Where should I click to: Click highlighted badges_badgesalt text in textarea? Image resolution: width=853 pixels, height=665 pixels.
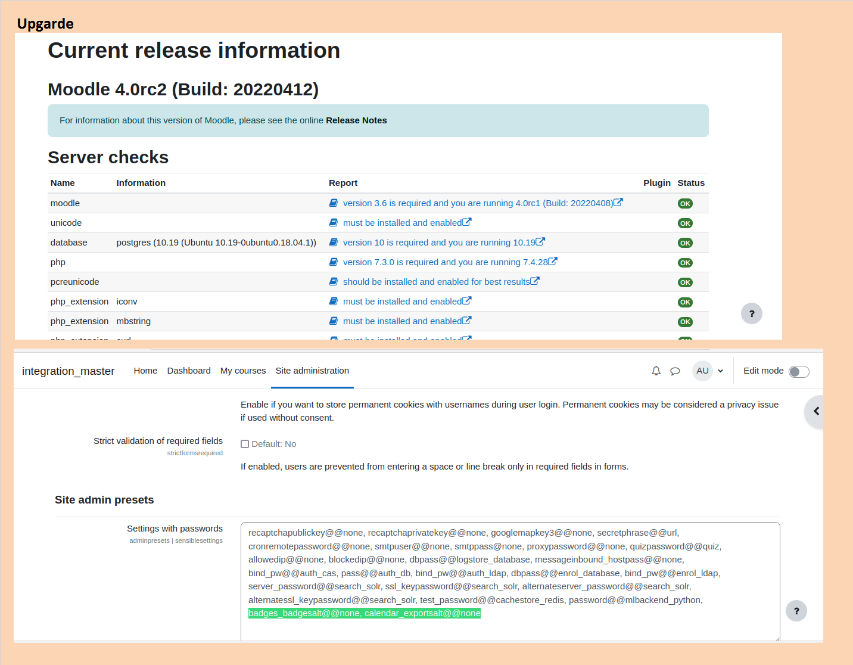tap(364, 613)
